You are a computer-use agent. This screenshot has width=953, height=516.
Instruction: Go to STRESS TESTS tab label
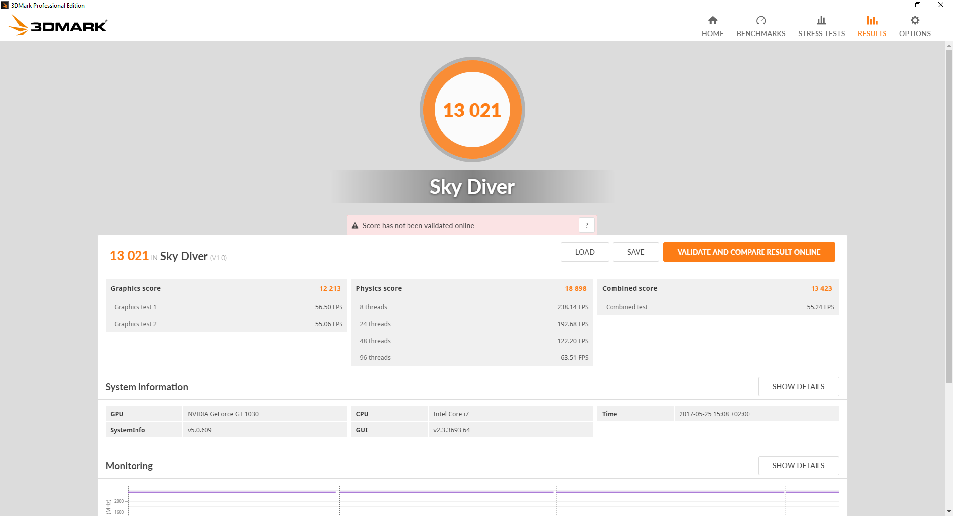821,34
